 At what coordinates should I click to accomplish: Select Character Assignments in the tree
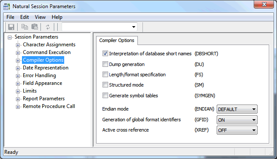point(49,45)
